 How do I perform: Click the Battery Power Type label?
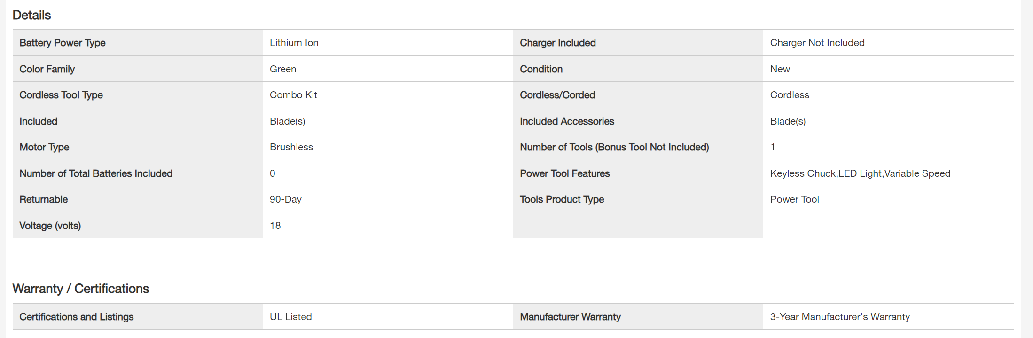pos(63,43)
